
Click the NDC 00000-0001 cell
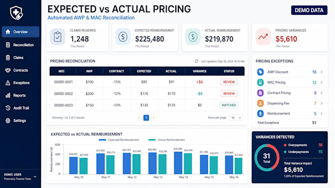coord(63,82)
